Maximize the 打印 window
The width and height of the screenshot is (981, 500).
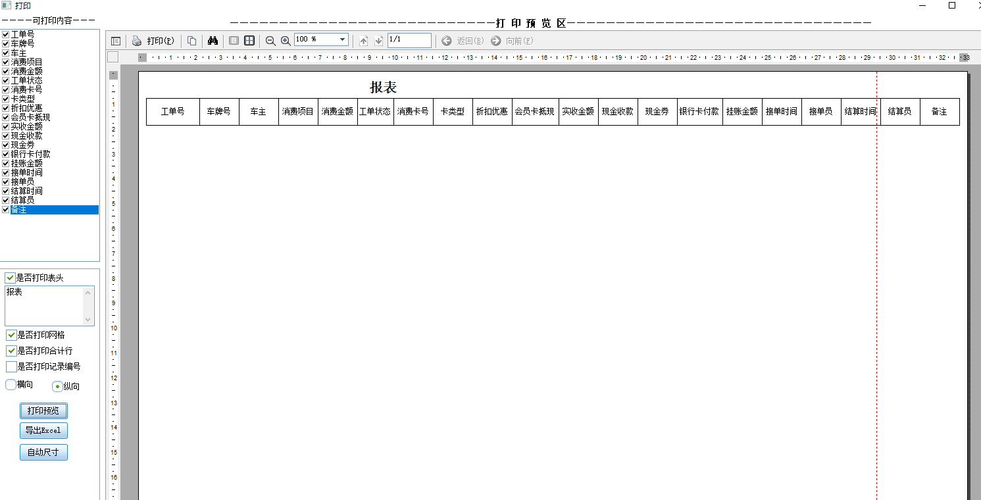click(952, 5)
